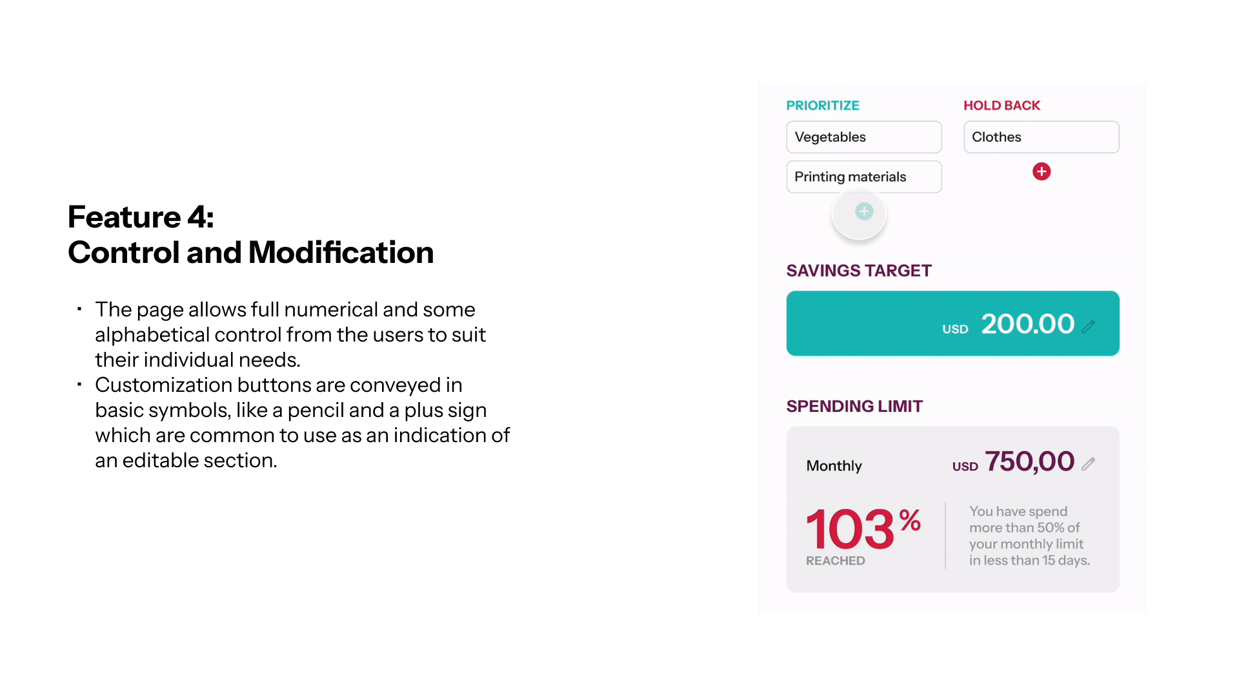Click the monthly limit warning message
The height and width of the screenshot is (696, 1239).
(x=1029, y=536)
